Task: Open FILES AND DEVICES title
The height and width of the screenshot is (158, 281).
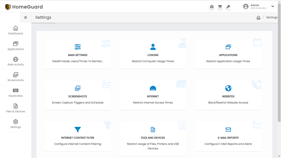Action: [153, 138]
